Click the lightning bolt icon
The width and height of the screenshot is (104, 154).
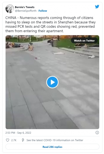pyautogui.click(x=23, y=140)
